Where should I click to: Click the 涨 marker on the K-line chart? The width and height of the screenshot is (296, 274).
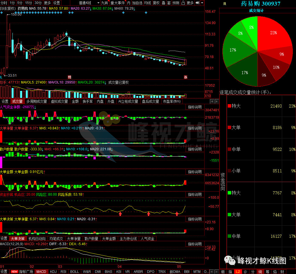(186, 77)
